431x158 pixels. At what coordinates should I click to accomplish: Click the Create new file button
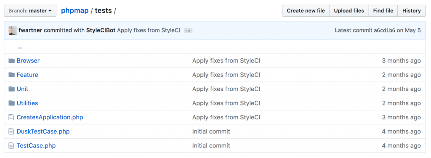306,11
